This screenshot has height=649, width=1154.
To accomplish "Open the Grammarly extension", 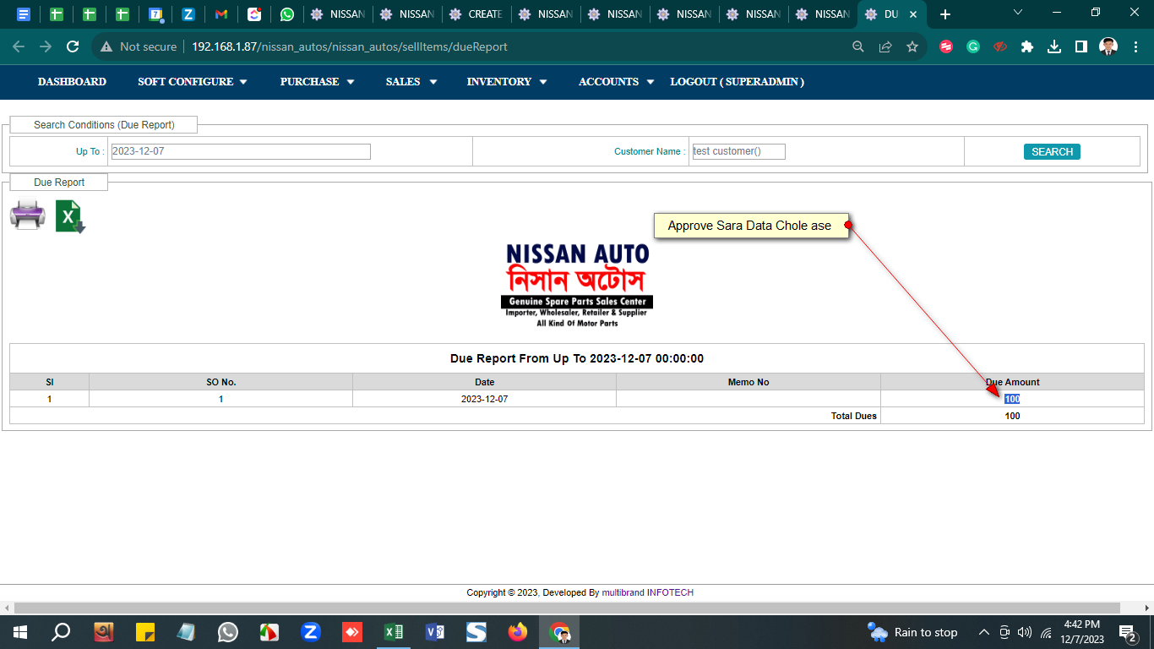I will (973, 46).
